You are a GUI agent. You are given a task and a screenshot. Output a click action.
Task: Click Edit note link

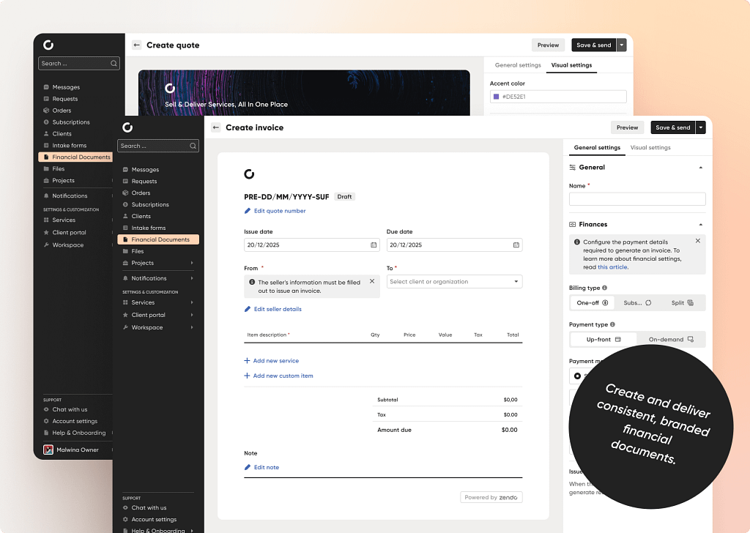click(261, 468)
